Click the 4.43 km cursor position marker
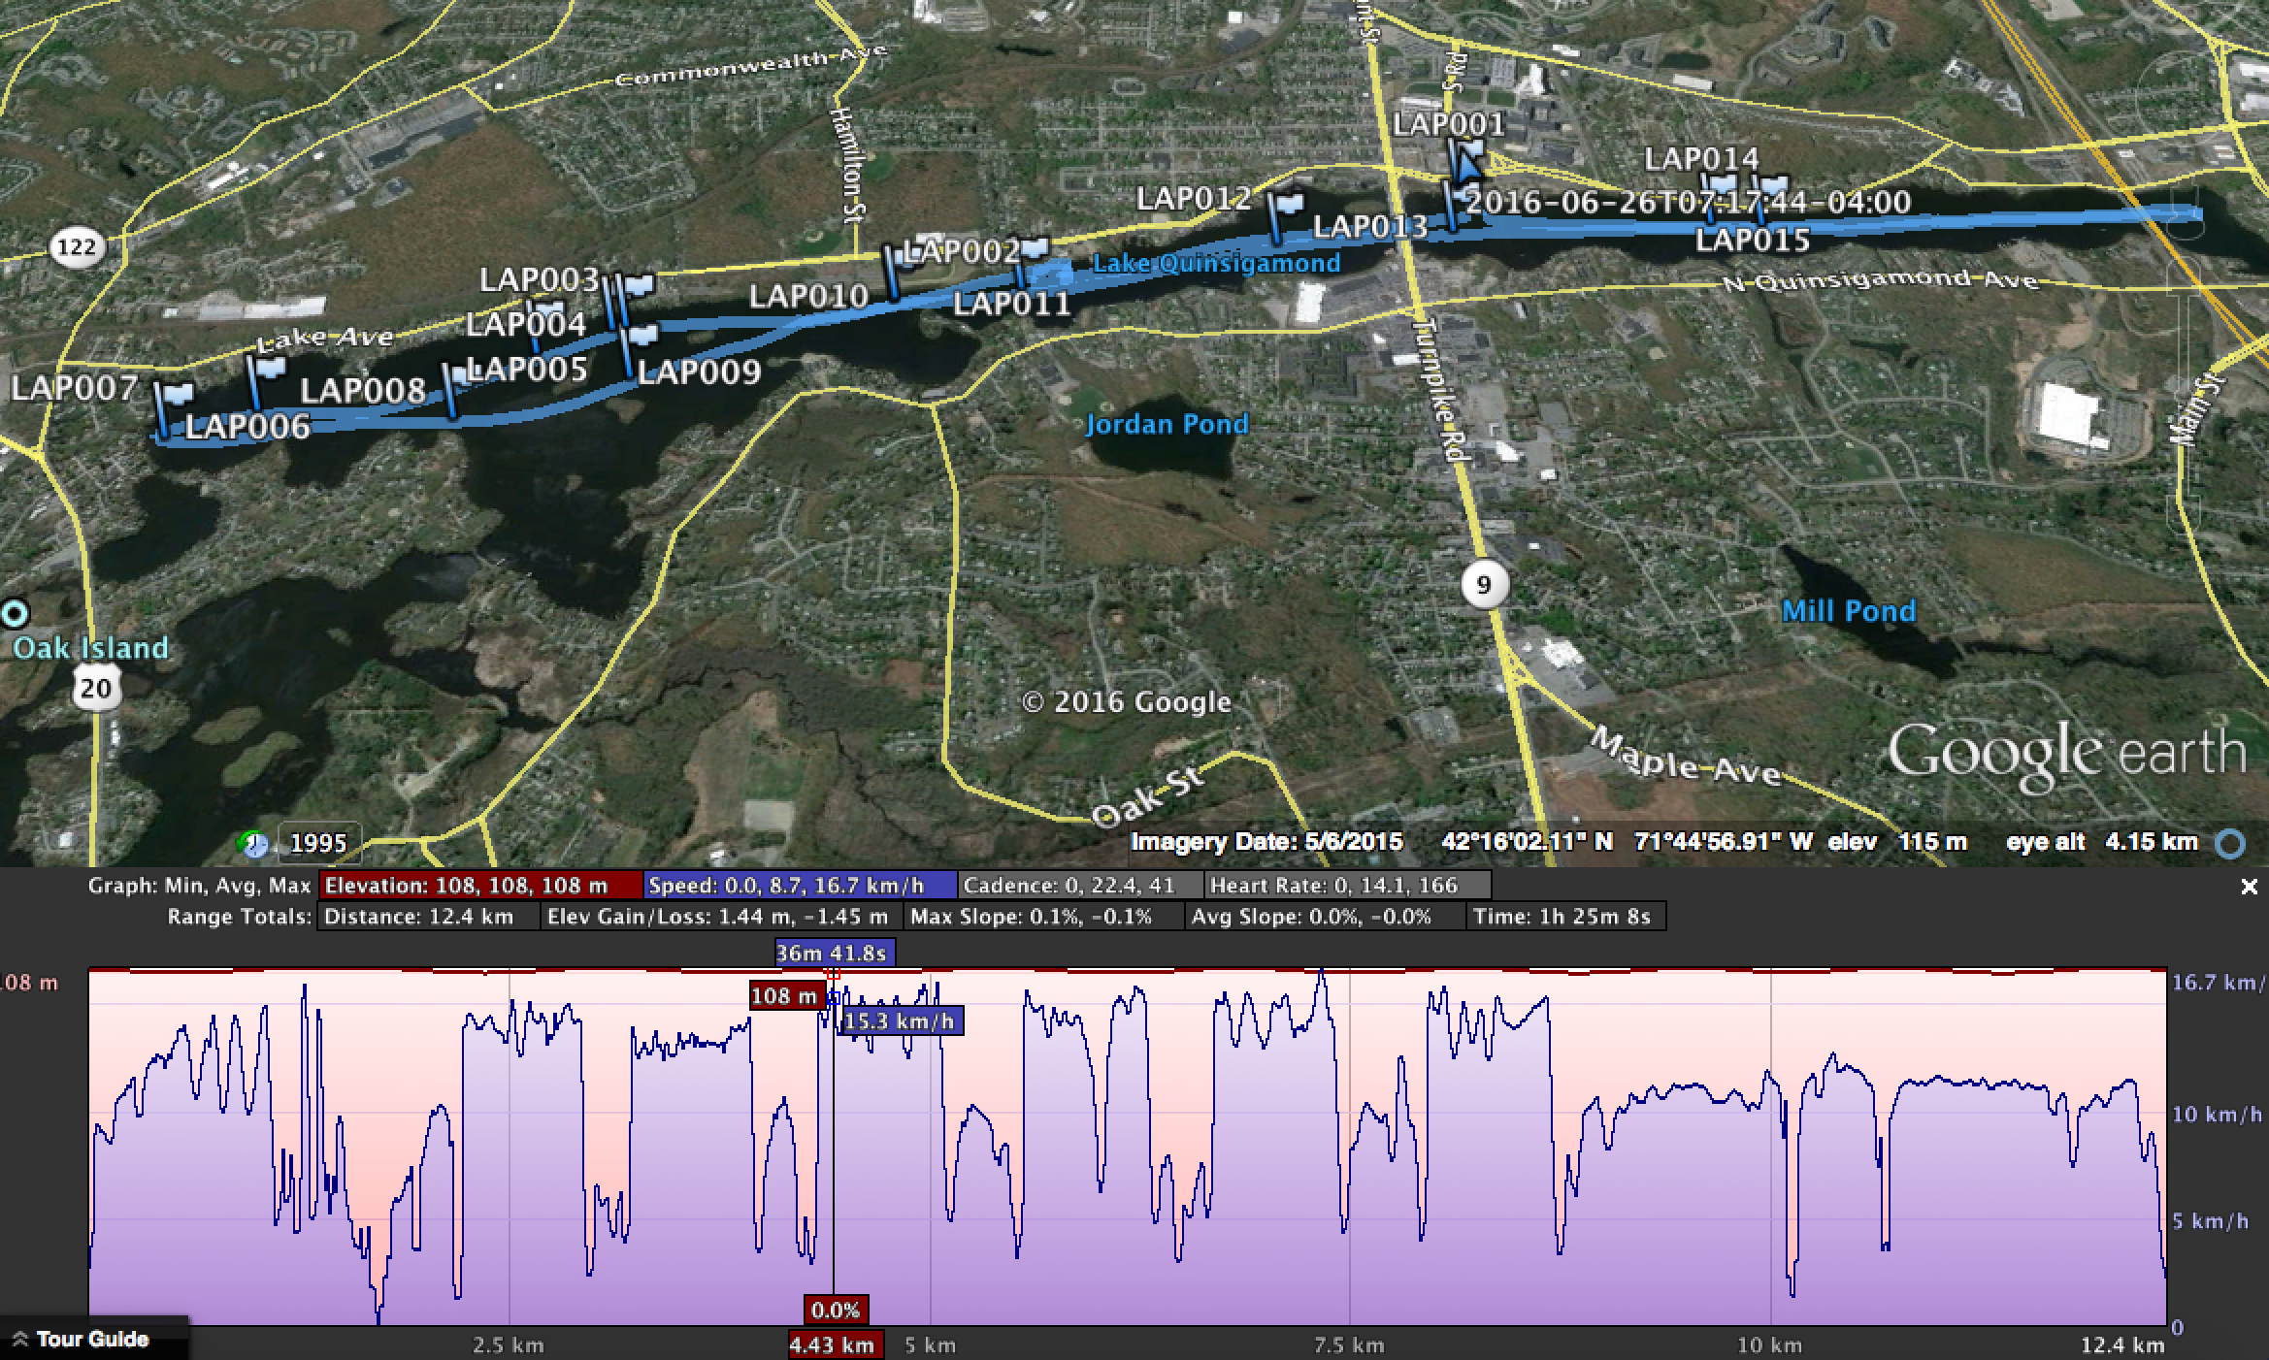 [833, 1344]
